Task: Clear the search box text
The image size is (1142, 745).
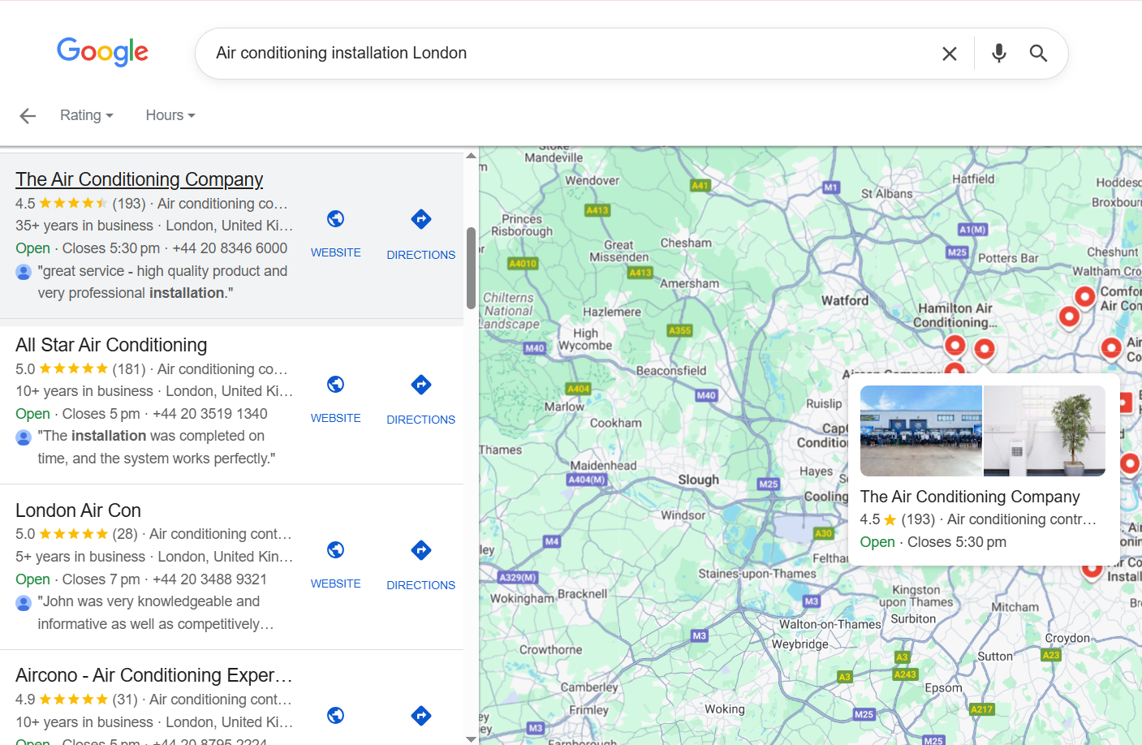Action: tap(949, 54)
